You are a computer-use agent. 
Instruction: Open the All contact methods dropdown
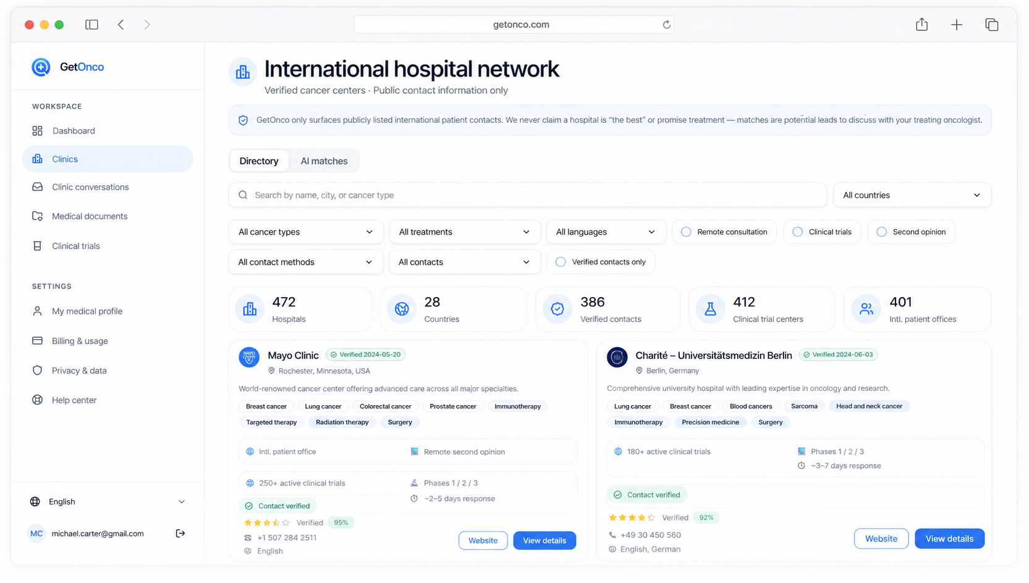pos(306,262)
